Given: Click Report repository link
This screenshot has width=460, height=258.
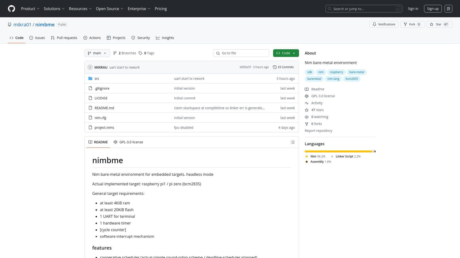Looking at the screenshot, I should click(x=318, y=131).
